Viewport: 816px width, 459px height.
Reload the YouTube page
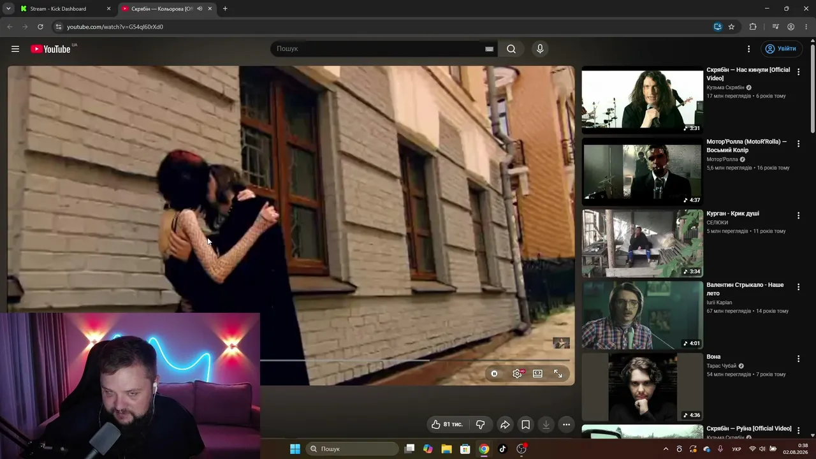(40, 27)
